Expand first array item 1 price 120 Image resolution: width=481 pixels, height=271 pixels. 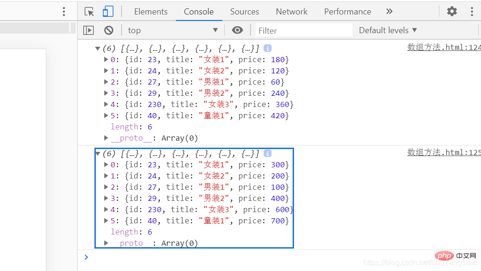coord(106,71)
